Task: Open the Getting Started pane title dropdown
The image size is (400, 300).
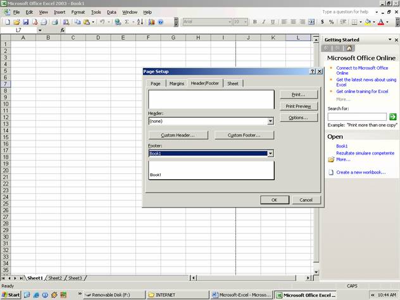Action: coord(390,39)
